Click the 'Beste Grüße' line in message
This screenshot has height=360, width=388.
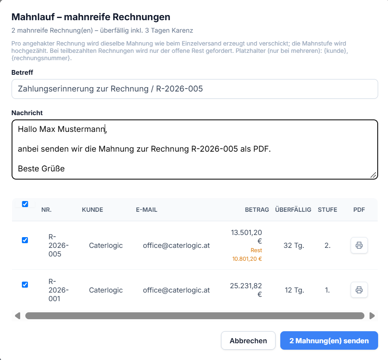41,168
